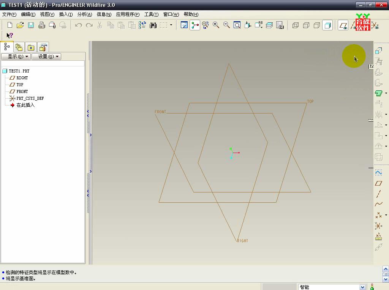Screen dimensions: 389x290
Task: Save the model with the floppy disk icon
Action: click(x=31, y=25)
